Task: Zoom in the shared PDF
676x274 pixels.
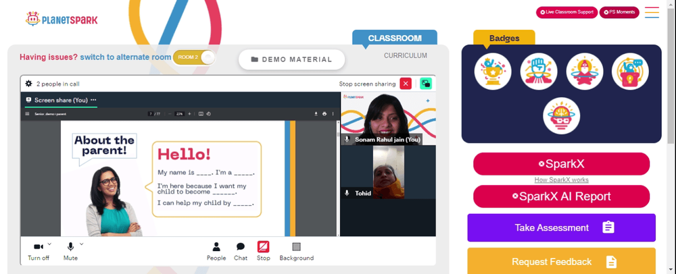Action: tap(189, 114)
